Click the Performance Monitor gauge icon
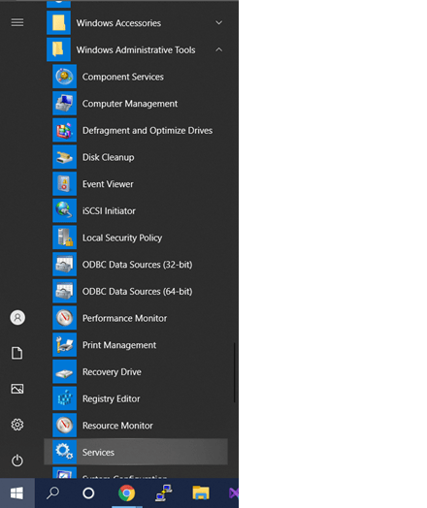 [x=64, y=318]
